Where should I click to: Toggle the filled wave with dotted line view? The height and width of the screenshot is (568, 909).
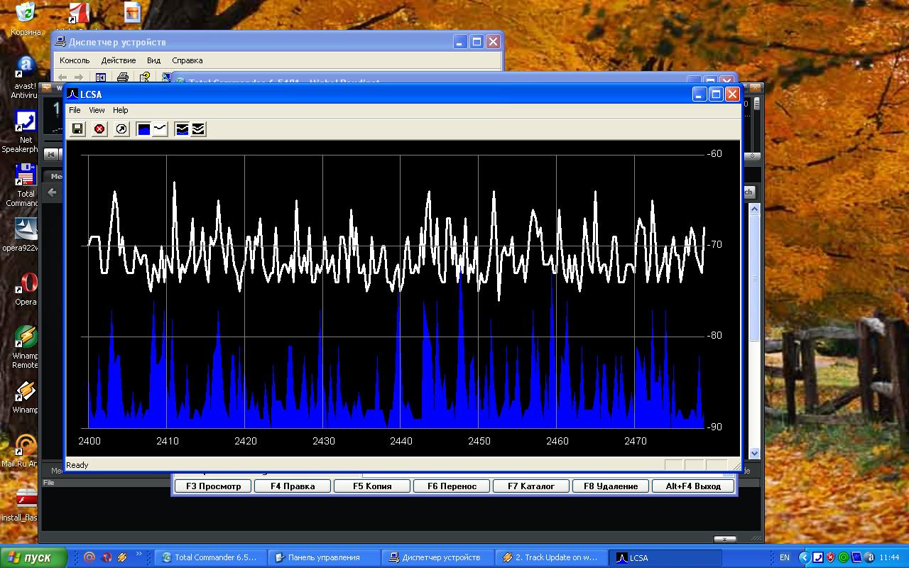[183, 129]
